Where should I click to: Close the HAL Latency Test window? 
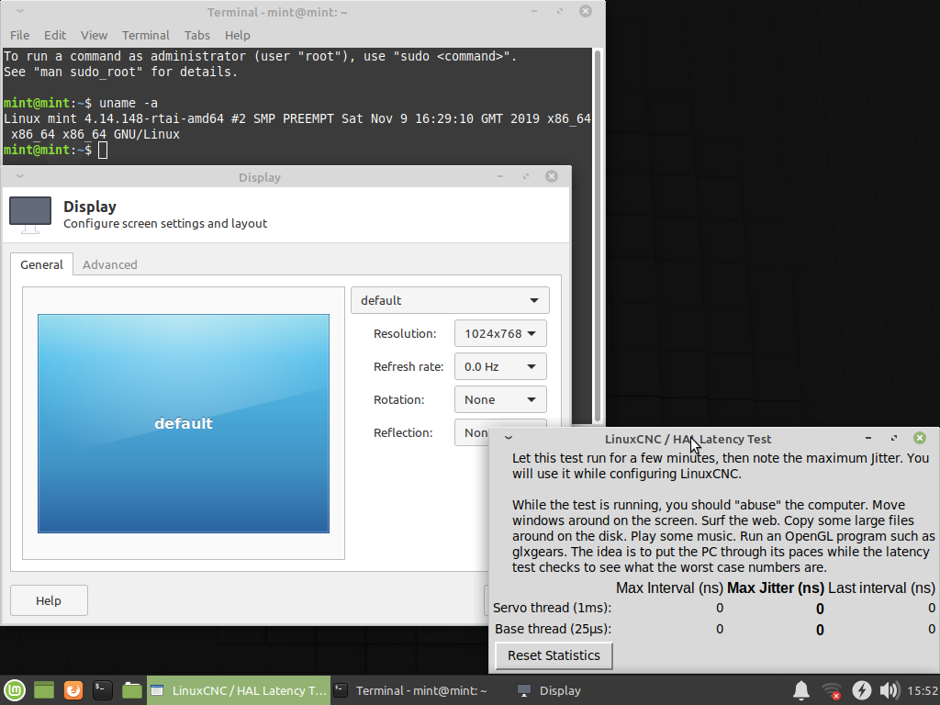(x=919, y=438)
